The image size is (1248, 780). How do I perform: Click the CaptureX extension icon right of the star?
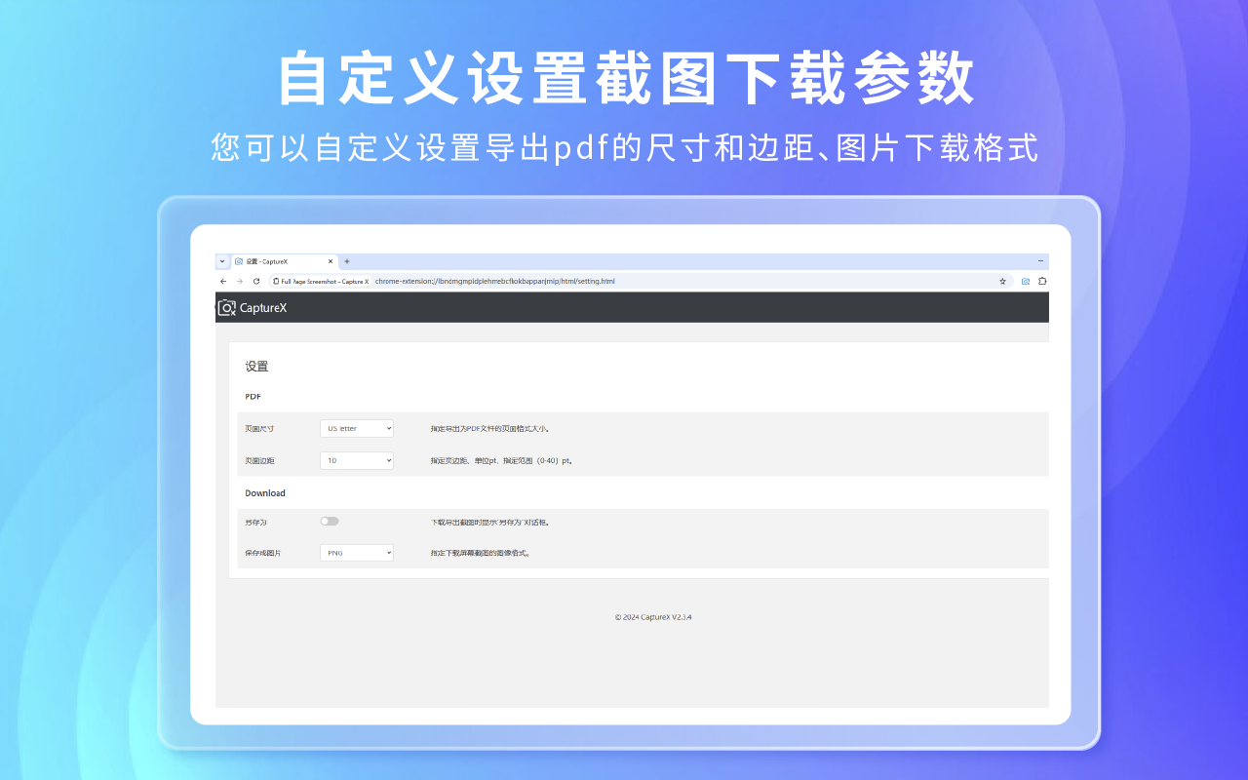1024,281
